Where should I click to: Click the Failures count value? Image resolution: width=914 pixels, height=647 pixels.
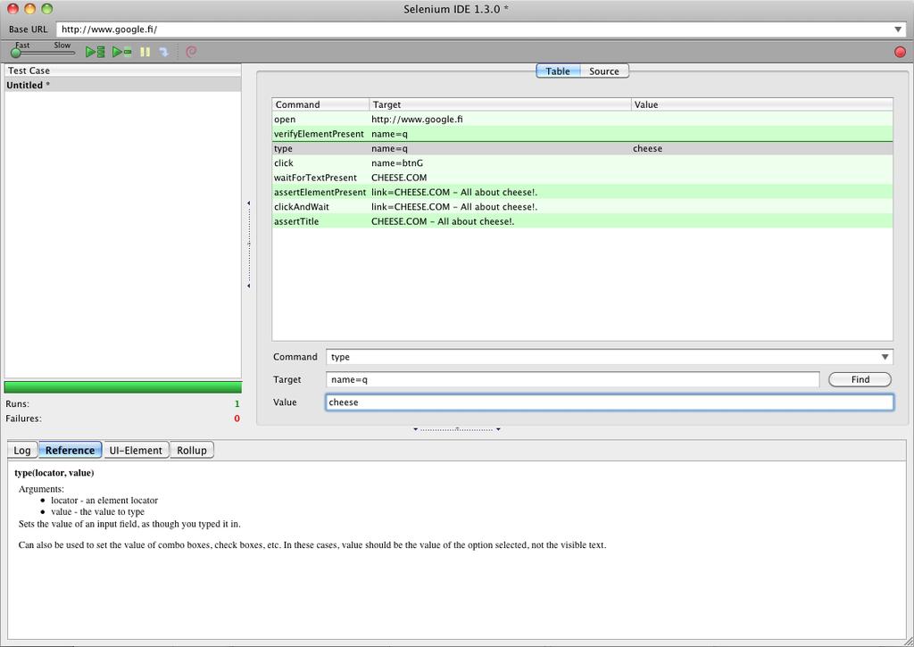pyautogui.click(x=237, y=419)
